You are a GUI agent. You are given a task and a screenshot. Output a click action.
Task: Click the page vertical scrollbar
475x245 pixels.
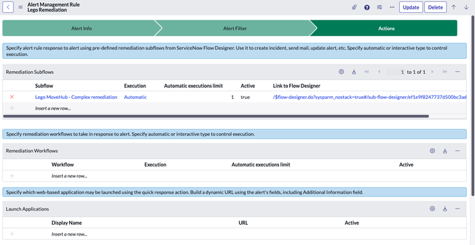(x=473, y=106)
